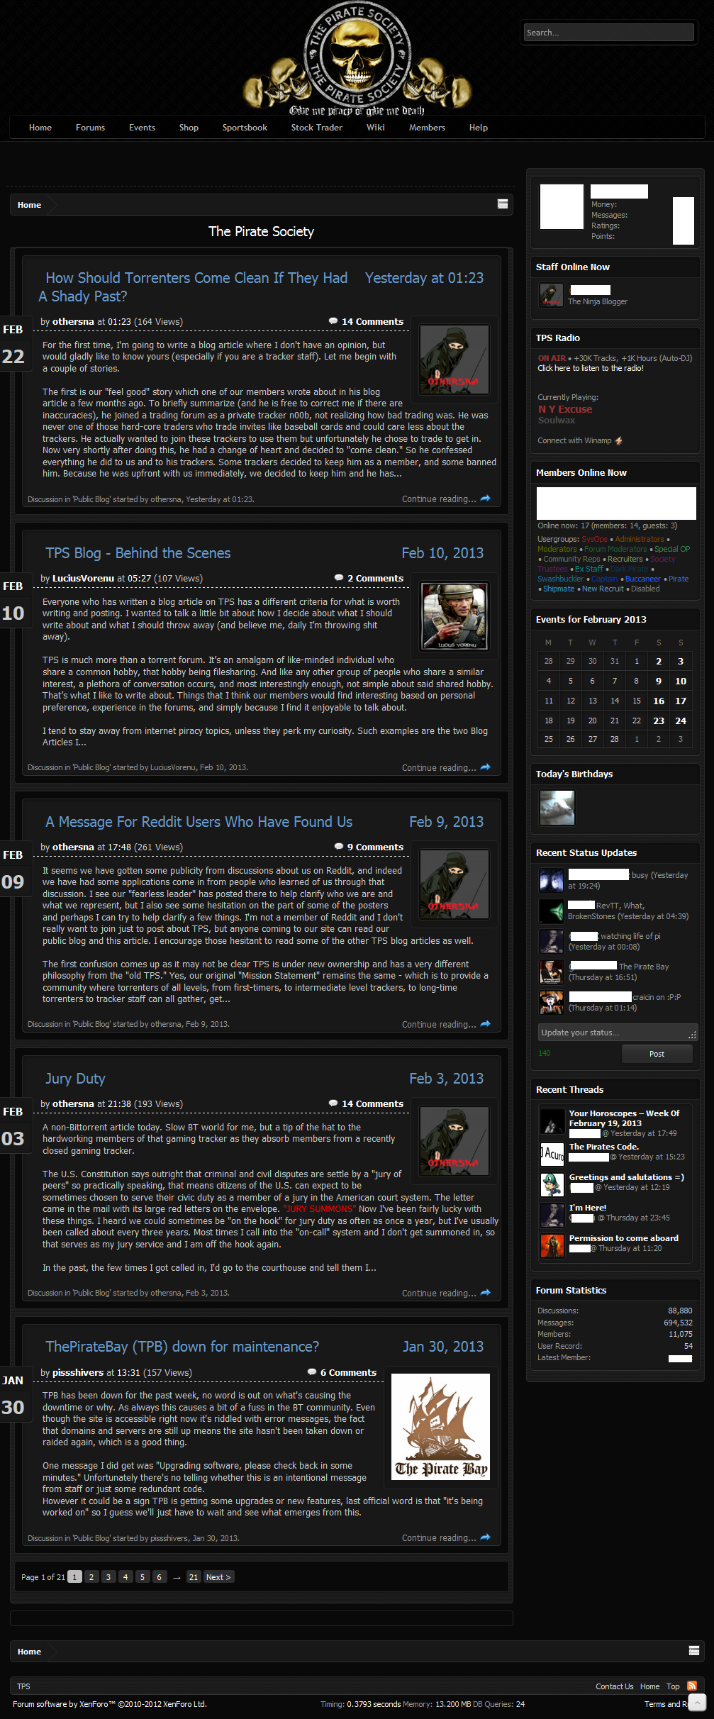Open the Sportsbook menu item
Screen dimensions: 714x1719
(245, 128)
